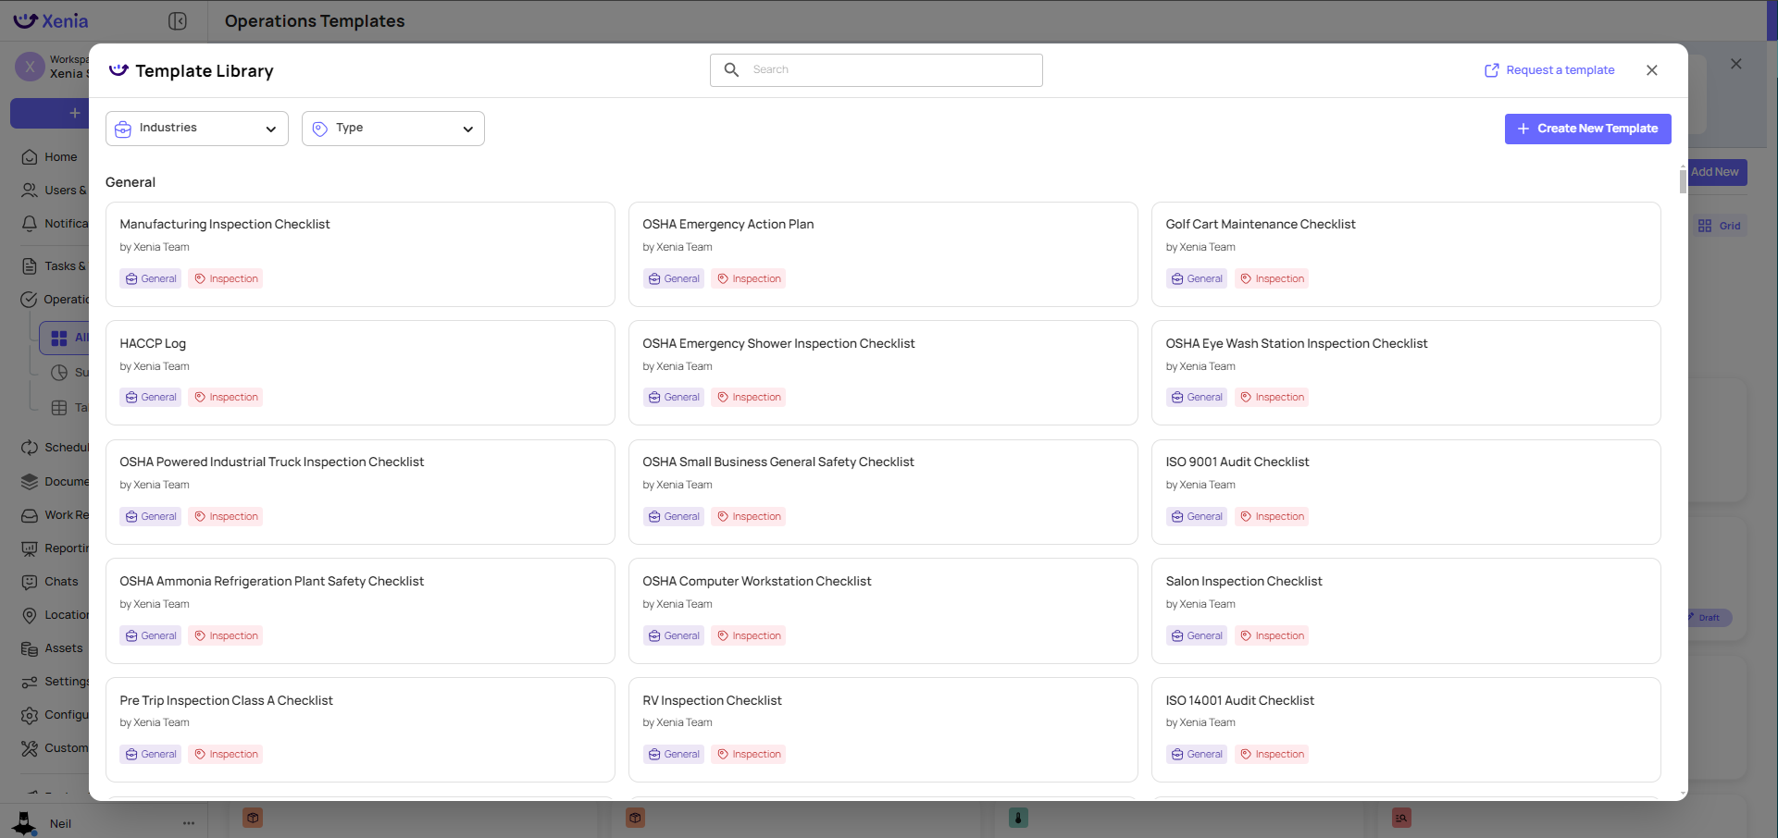The width and height of the screenshot is (1778, 838).
Task: Click the blue plus button in sidebar
Action: tap(50, 113)
